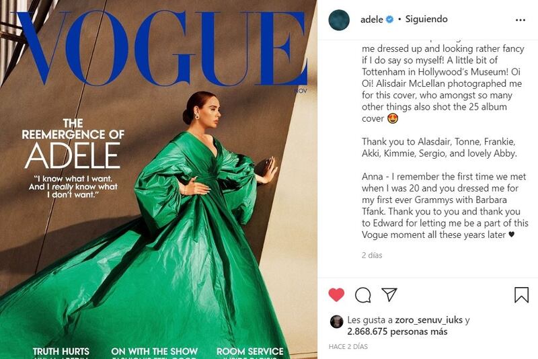Open the adele username link
This screenshot has height=359, width=538.
[x=372, y=19]
